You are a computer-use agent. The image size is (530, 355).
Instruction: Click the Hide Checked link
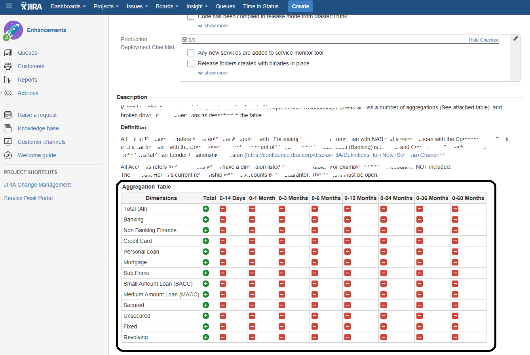(x=484, y=40)
